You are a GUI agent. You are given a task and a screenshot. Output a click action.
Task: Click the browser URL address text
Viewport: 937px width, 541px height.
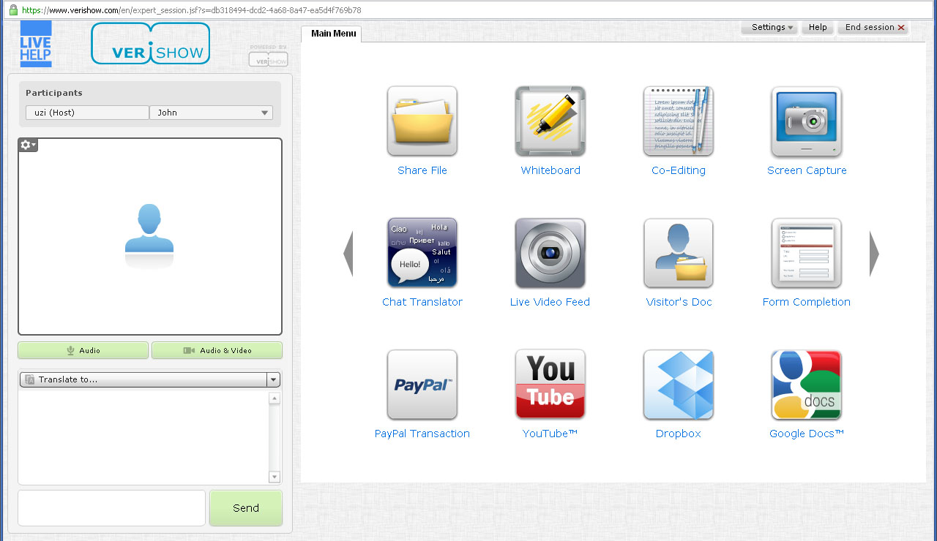coord(191,10)
